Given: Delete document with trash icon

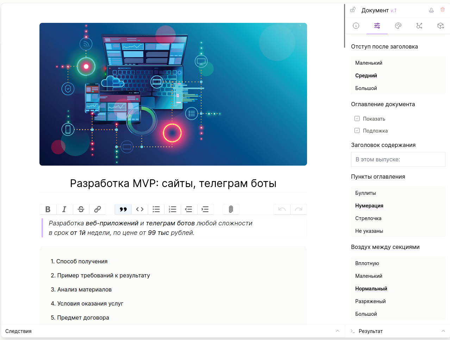Looking at the screenshot, I should (x=443, y=10).
